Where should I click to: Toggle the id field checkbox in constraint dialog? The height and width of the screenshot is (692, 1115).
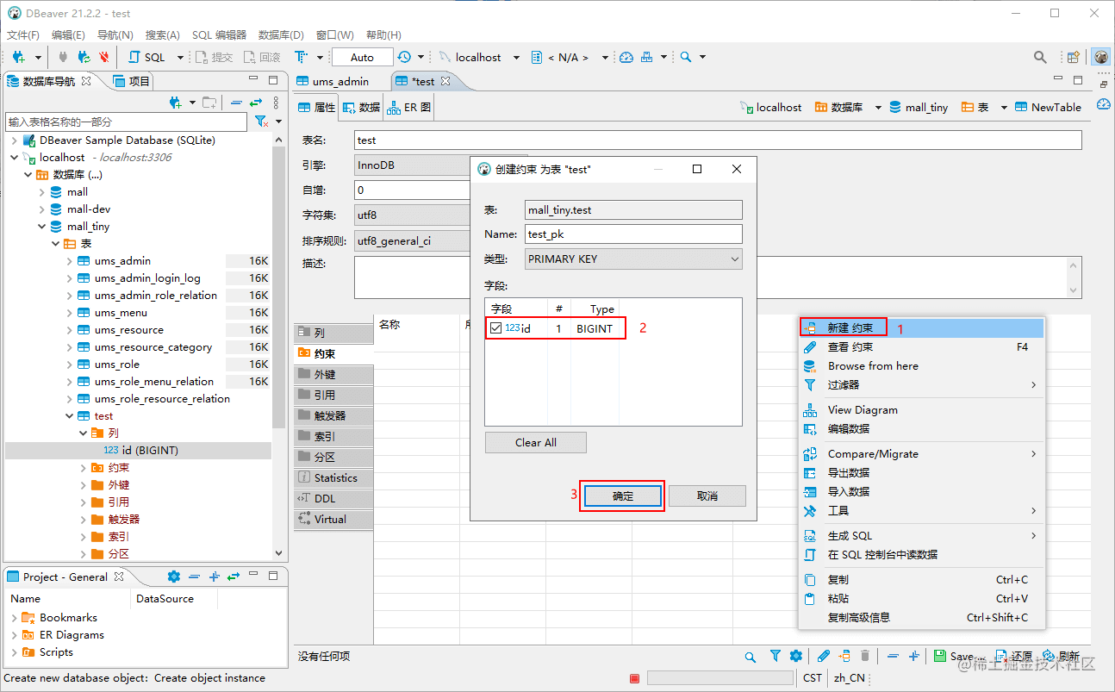coord(495,328)
